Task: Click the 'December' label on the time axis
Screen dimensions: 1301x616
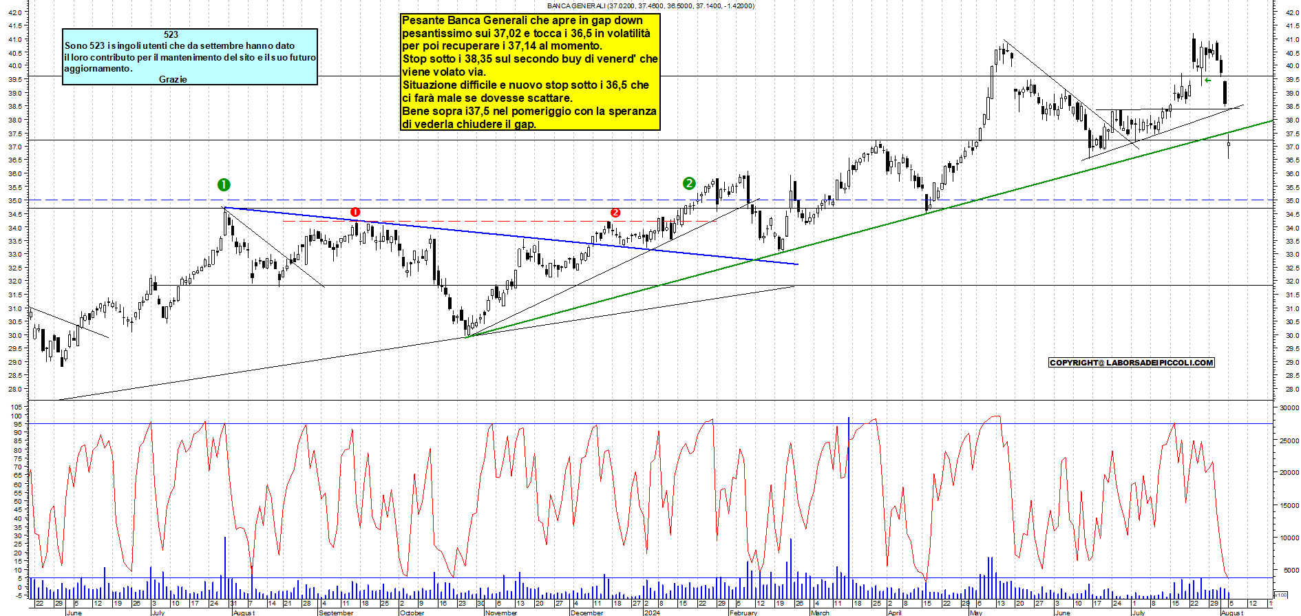Action: point(587,613)
